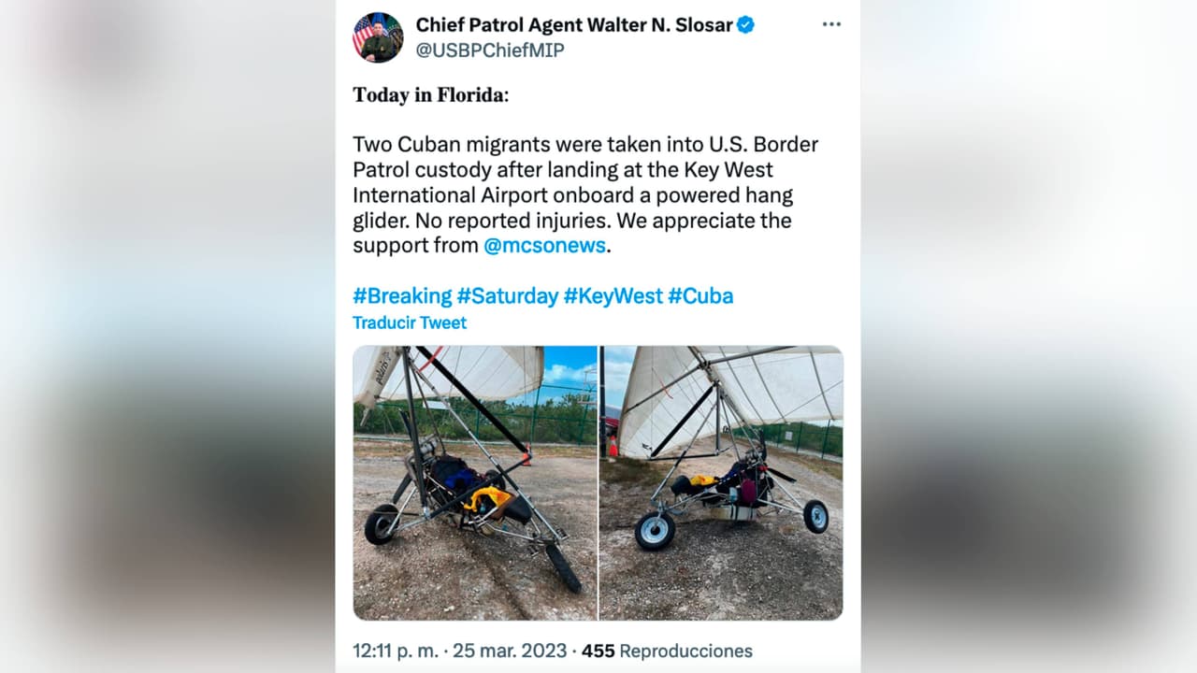Open the right hang glider photo

pyautogui.click(x=721, y=482)
